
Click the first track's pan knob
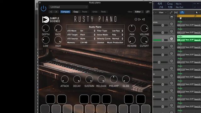[x=171, y=24]
